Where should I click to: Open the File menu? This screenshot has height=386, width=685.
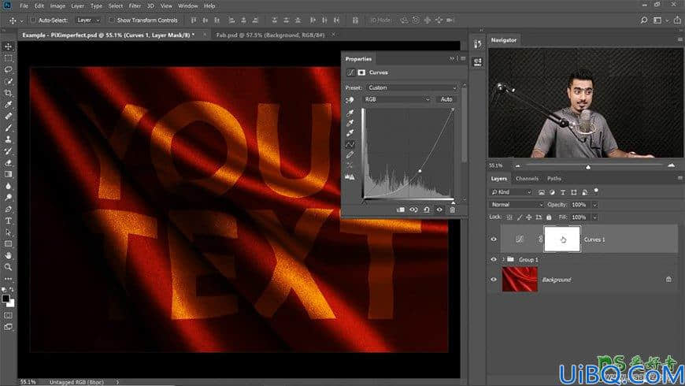pyautogui.click(x=24, y=6)
